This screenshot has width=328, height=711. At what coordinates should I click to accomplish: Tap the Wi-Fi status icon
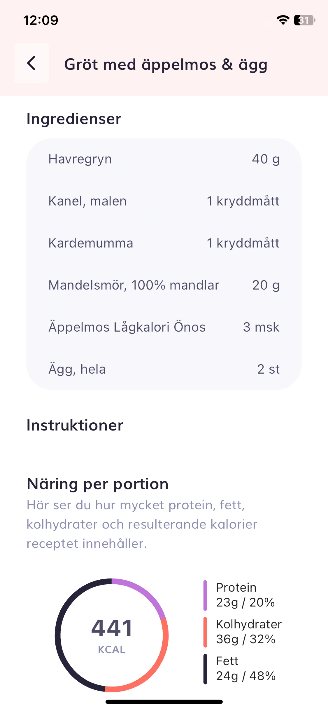click(x=283, y=20)
